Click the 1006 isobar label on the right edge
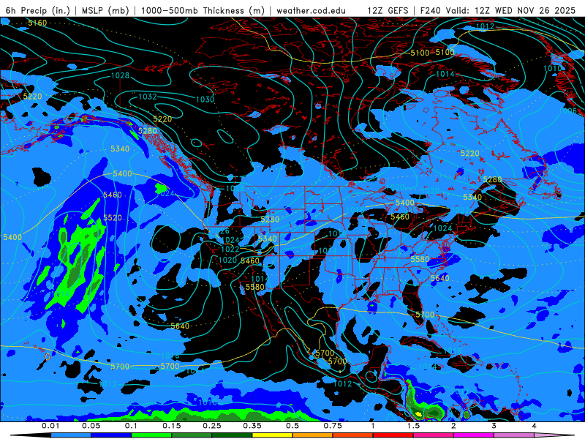 tap(567, 111)
